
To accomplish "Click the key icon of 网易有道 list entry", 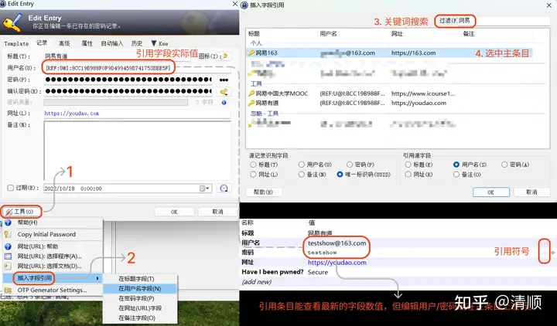I will coord(251,104).
